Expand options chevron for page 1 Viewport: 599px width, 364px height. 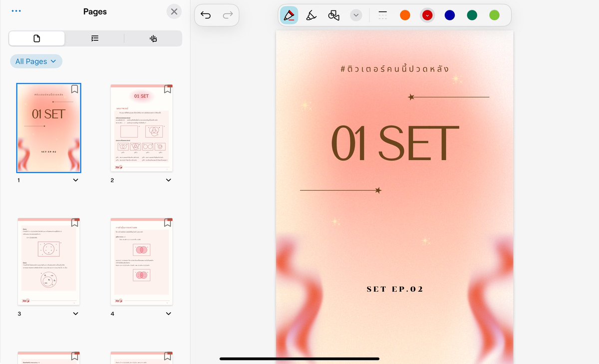75,180
